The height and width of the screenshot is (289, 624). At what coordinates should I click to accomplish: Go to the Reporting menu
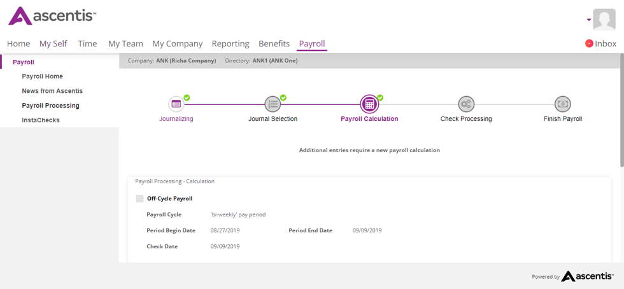pos(230,43)
